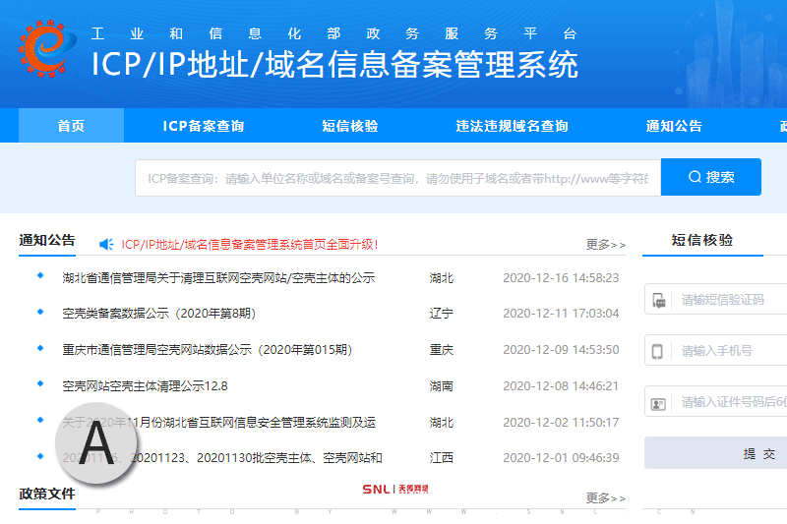Image resolution: width=787 pixels, height=524 pixels.
Task: Click the ID card icon
Action: pos(658,403)
